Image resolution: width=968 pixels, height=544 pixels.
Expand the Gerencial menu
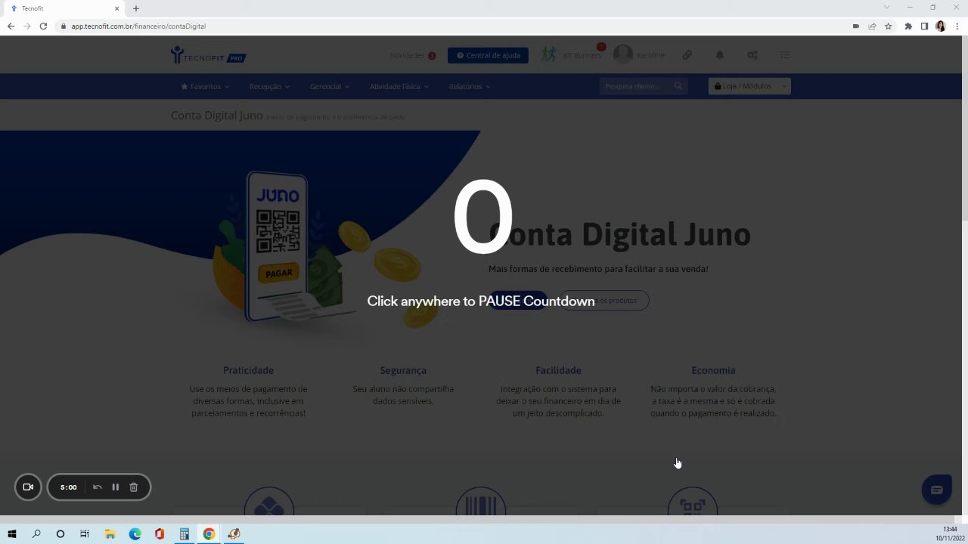(x=330, y=87)
